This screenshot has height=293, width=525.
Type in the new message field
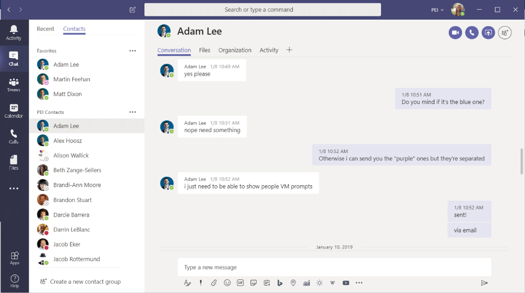pyautogui.click(x=334, y=267)
